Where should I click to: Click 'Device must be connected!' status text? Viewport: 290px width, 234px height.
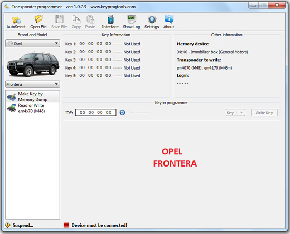click(99, 225)
